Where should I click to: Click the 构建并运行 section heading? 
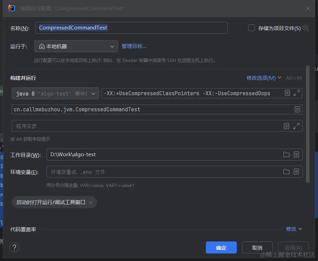click(23, 78)
